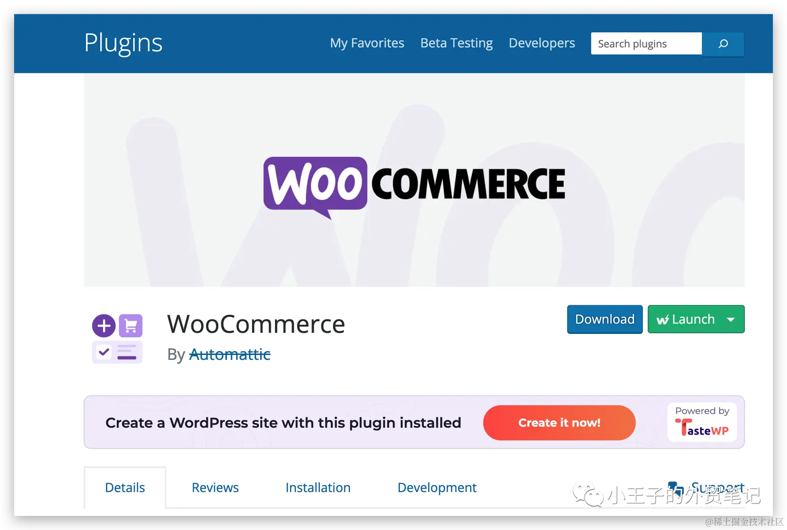This screenshot has width=787, height=530.
Task: Switch to the Reviews tab
Action: click(215, 488)
